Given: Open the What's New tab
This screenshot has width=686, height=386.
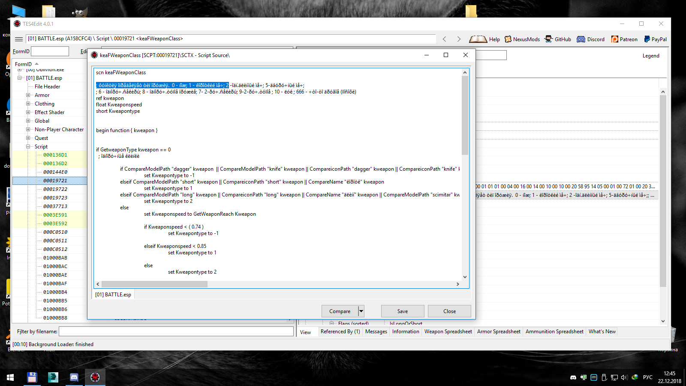Looking at the screenshot, I should pyautogui.click(x=602, y=332).
